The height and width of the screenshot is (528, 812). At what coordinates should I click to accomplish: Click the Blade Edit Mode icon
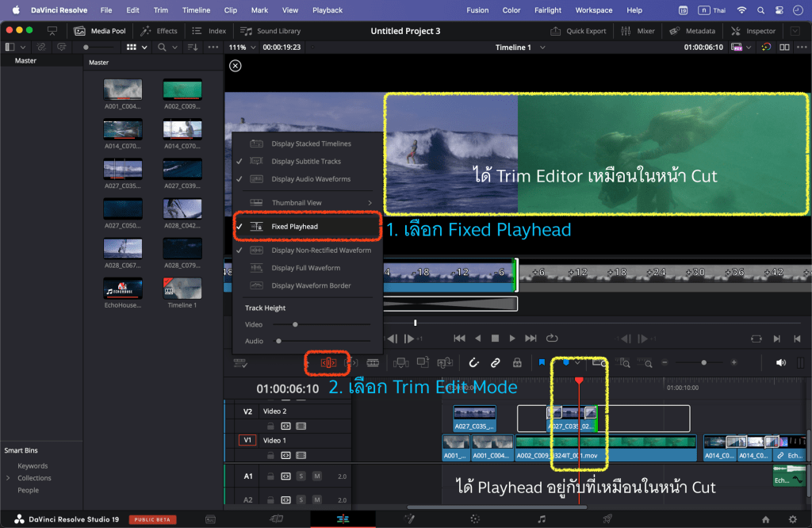click(372, 363)
